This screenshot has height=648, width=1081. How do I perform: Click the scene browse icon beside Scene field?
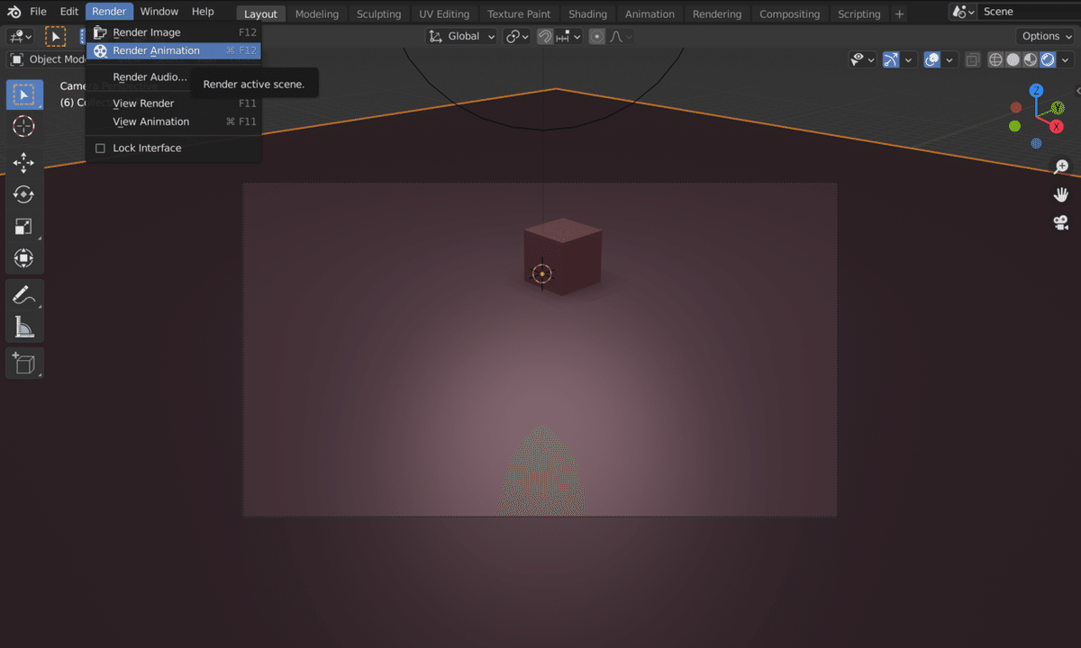tap(964, 12)
